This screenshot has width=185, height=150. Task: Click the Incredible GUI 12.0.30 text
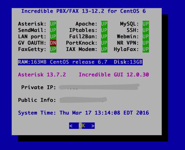(x=114, y=74)
